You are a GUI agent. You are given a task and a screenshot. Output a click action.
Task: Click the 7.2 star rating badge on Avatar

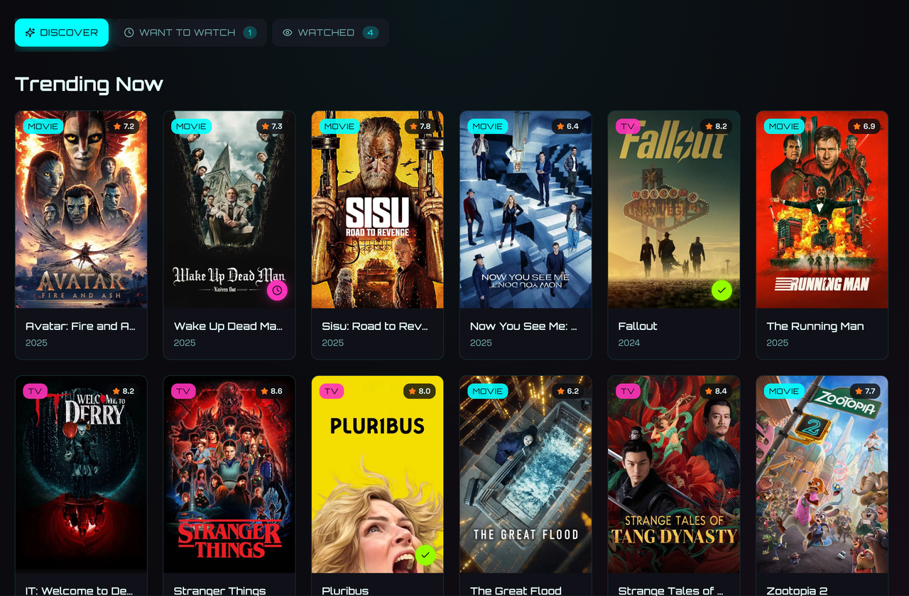click(x=124, y=126)
